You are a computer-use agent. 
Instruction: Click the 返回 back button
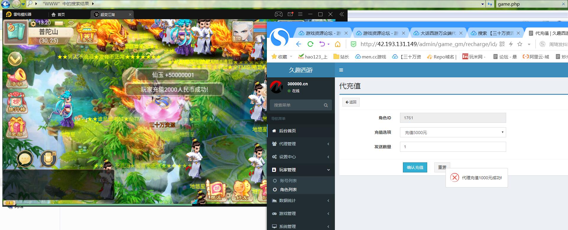point(351,102)
